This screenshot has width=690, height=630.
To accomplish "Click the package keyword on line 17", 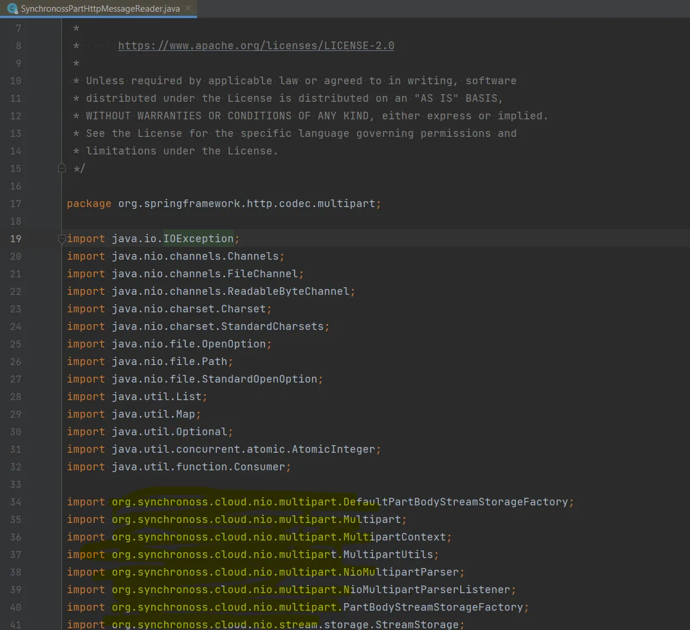I will [89, 204].
